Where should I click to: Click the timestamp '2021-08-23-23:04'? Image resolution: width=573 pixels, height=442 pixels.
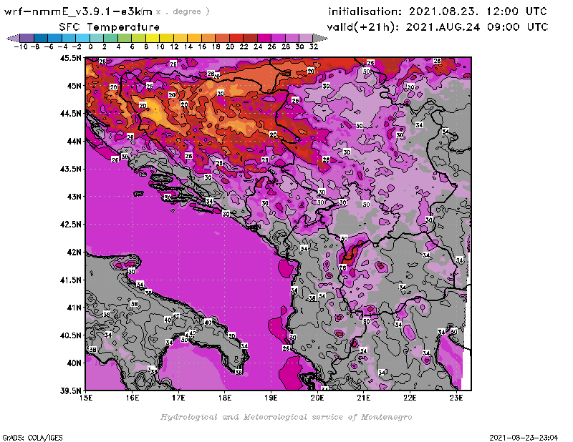click(x=524, y=437)
